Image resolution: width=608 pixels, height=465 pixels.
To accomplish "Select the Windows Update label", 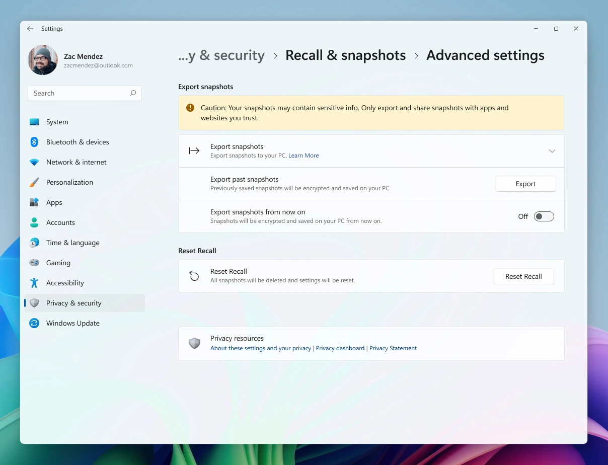I will pyautogui.click(x=73, y=323).
